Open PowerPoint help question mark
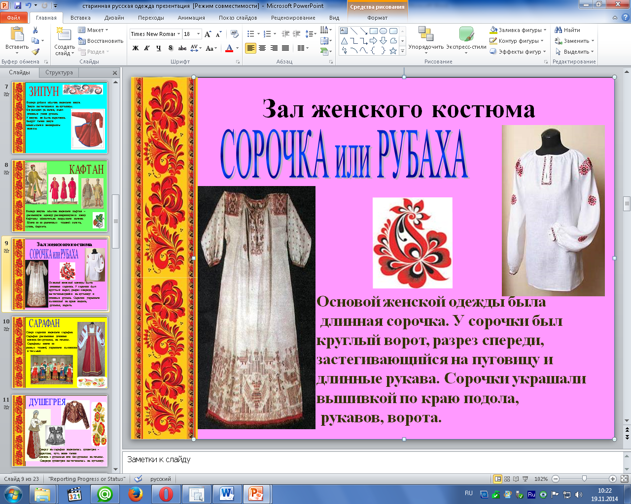Viewport: 631px width, 504px height. [626, 18]
